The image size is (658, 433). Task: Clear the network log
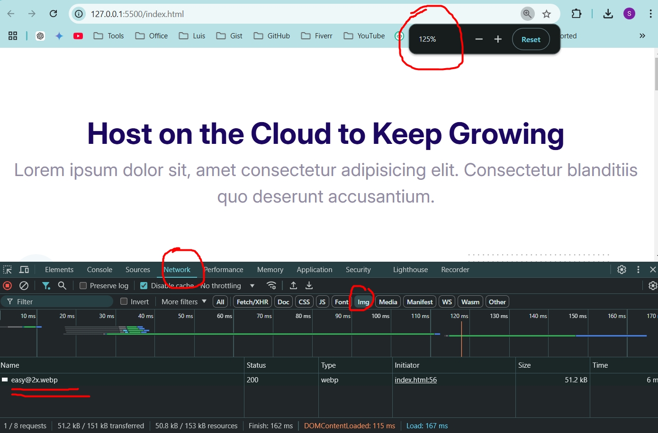coord(24,285)
